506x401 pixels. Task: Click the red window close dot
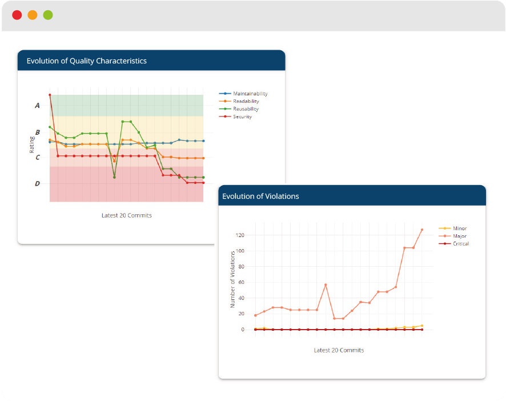(x=17, y=15)
